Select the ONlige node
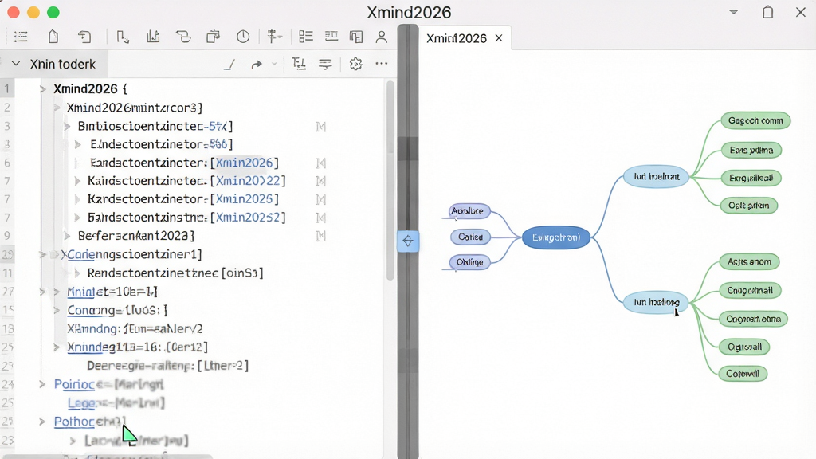Screen dimensions: 816x459 click(470, 262)
